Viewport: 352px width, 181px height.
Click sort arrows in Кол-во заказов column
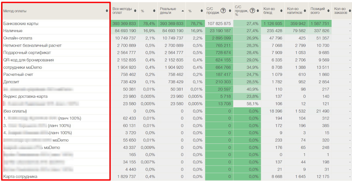point(350,11)
